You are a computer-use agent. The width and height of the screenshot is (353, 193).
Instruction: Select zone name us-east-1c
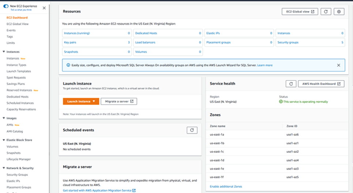tap(217, 152)
